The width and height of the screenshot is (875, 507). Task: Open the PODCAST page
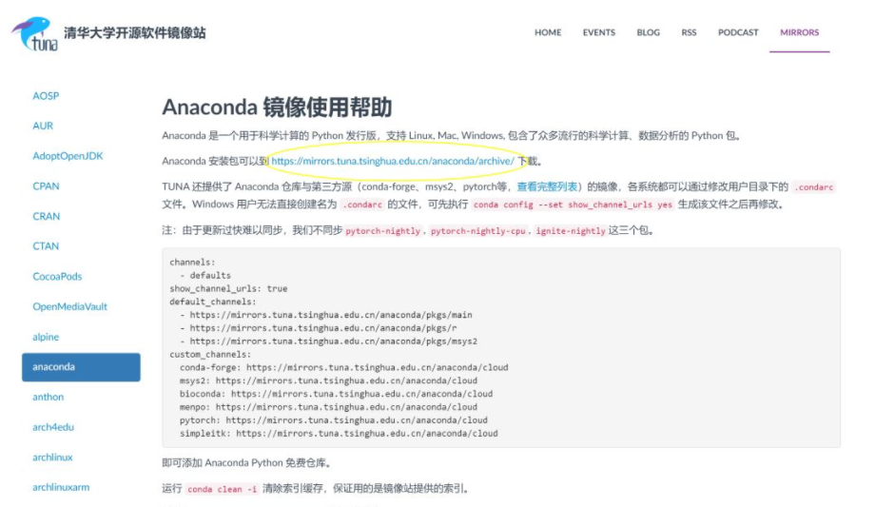coord(738,32)
